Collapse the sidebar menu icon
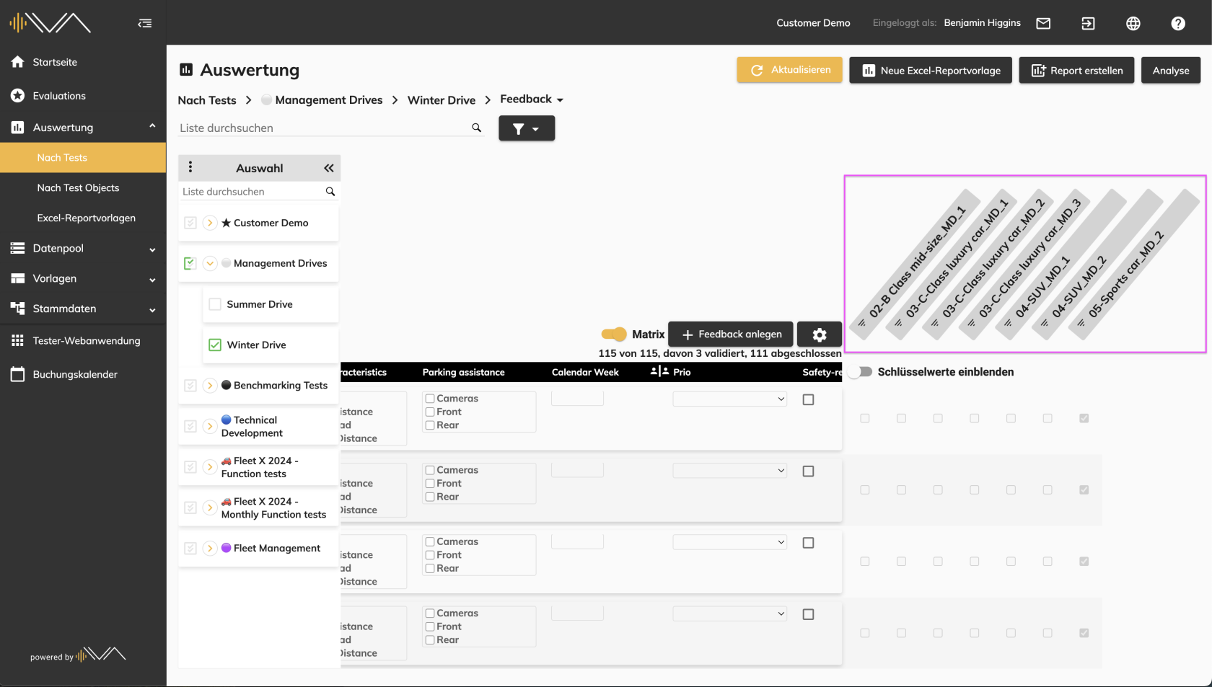The height and width of the screenshot is (687, 1212). click(x=145, y=23)
